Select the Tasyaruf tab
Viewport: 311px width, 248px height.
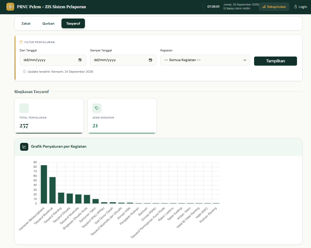(73, 23)
